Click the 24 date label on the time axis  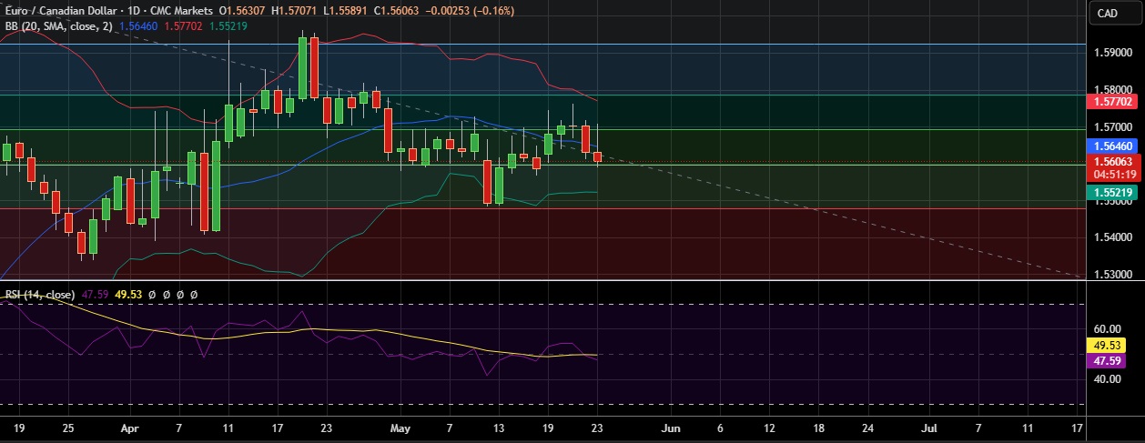pyautogui.click(x=867, y=427)
